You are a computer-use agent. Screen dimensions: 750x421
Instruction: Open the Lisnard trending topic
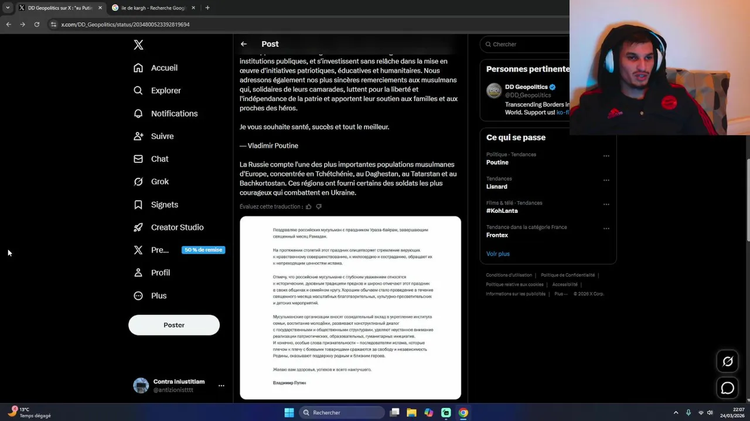click(x=497, y=187)
